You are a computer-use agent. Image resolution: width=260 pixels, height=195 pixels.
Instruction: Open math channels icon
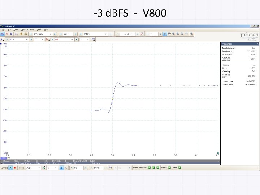coord(93,39)
